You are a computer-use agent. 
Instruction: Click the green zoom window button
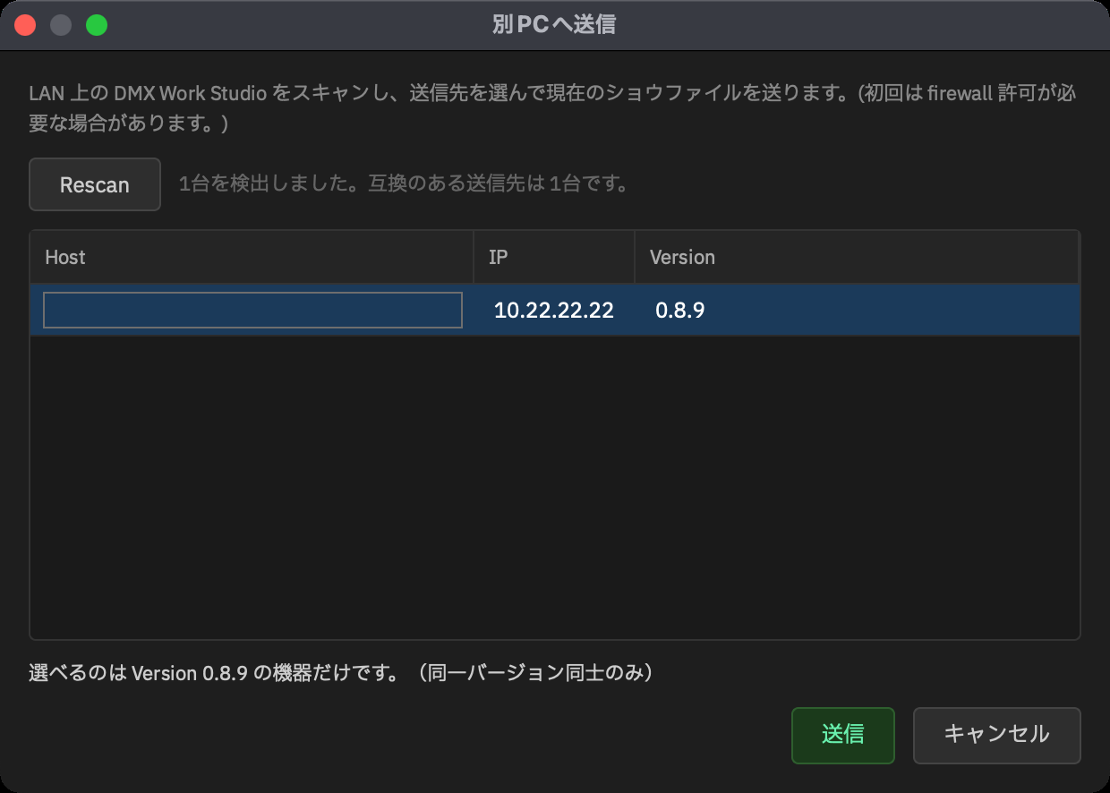(x=97, y=25)
